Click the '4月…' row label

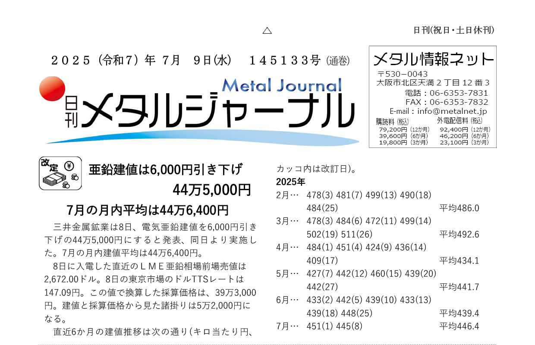pyautogui.click(x=287, y=248)
